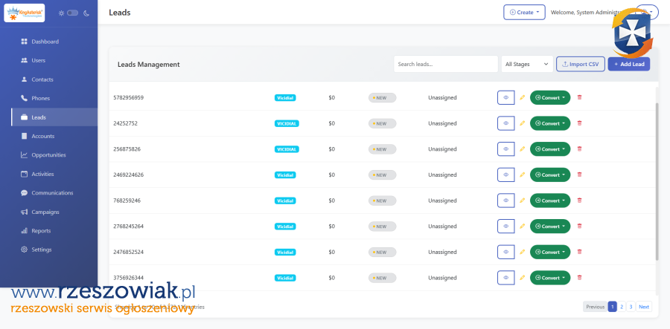Click the delete icon for lead 2476852524

(x=580, y=252)
